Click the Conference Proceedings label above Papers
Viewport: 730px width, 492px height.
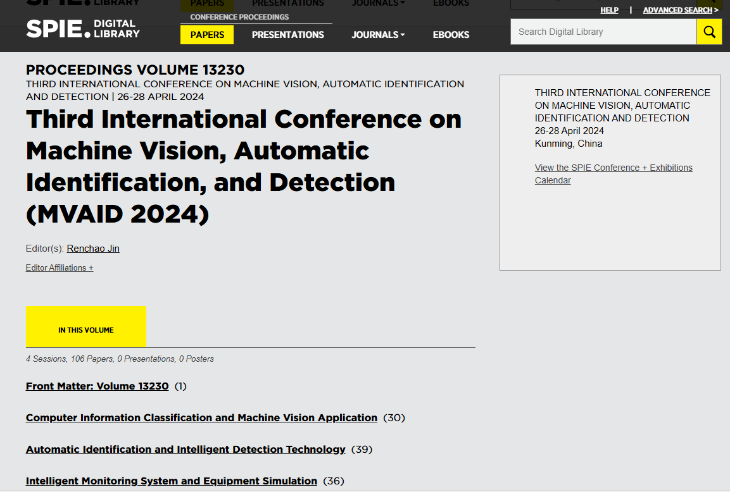click(x=239, y=16)
